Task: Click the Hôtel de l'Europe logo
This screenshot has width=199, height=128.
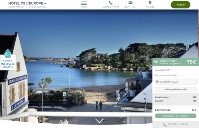Action: click(27, 5)
